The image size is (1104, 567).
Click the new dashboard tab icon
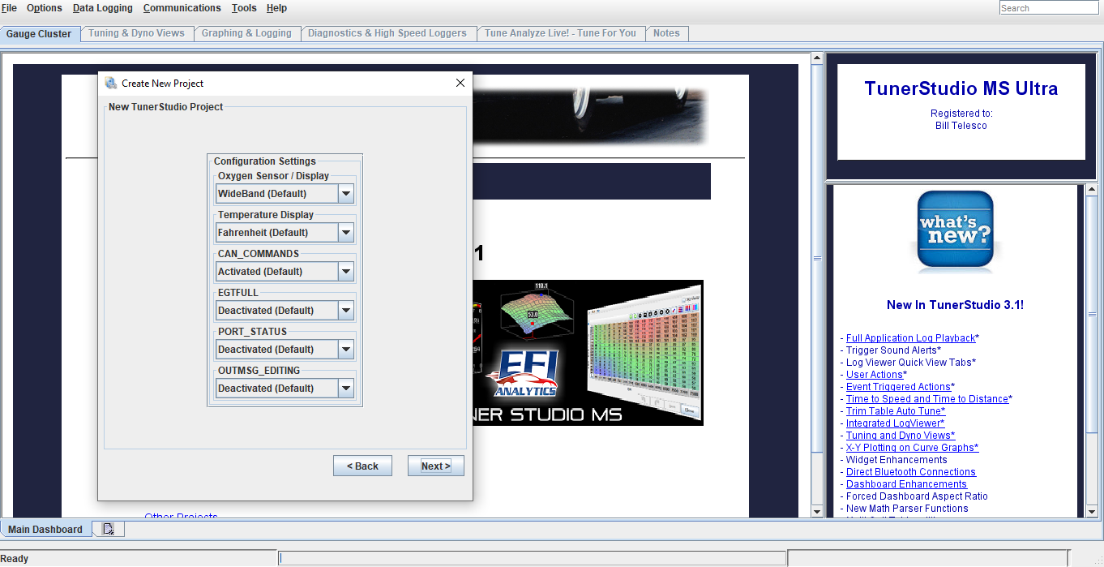coord(109,529)
